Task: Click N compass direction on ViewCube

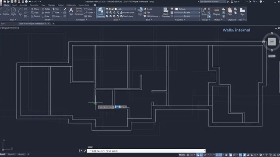Action: click(x=272, y=33)
